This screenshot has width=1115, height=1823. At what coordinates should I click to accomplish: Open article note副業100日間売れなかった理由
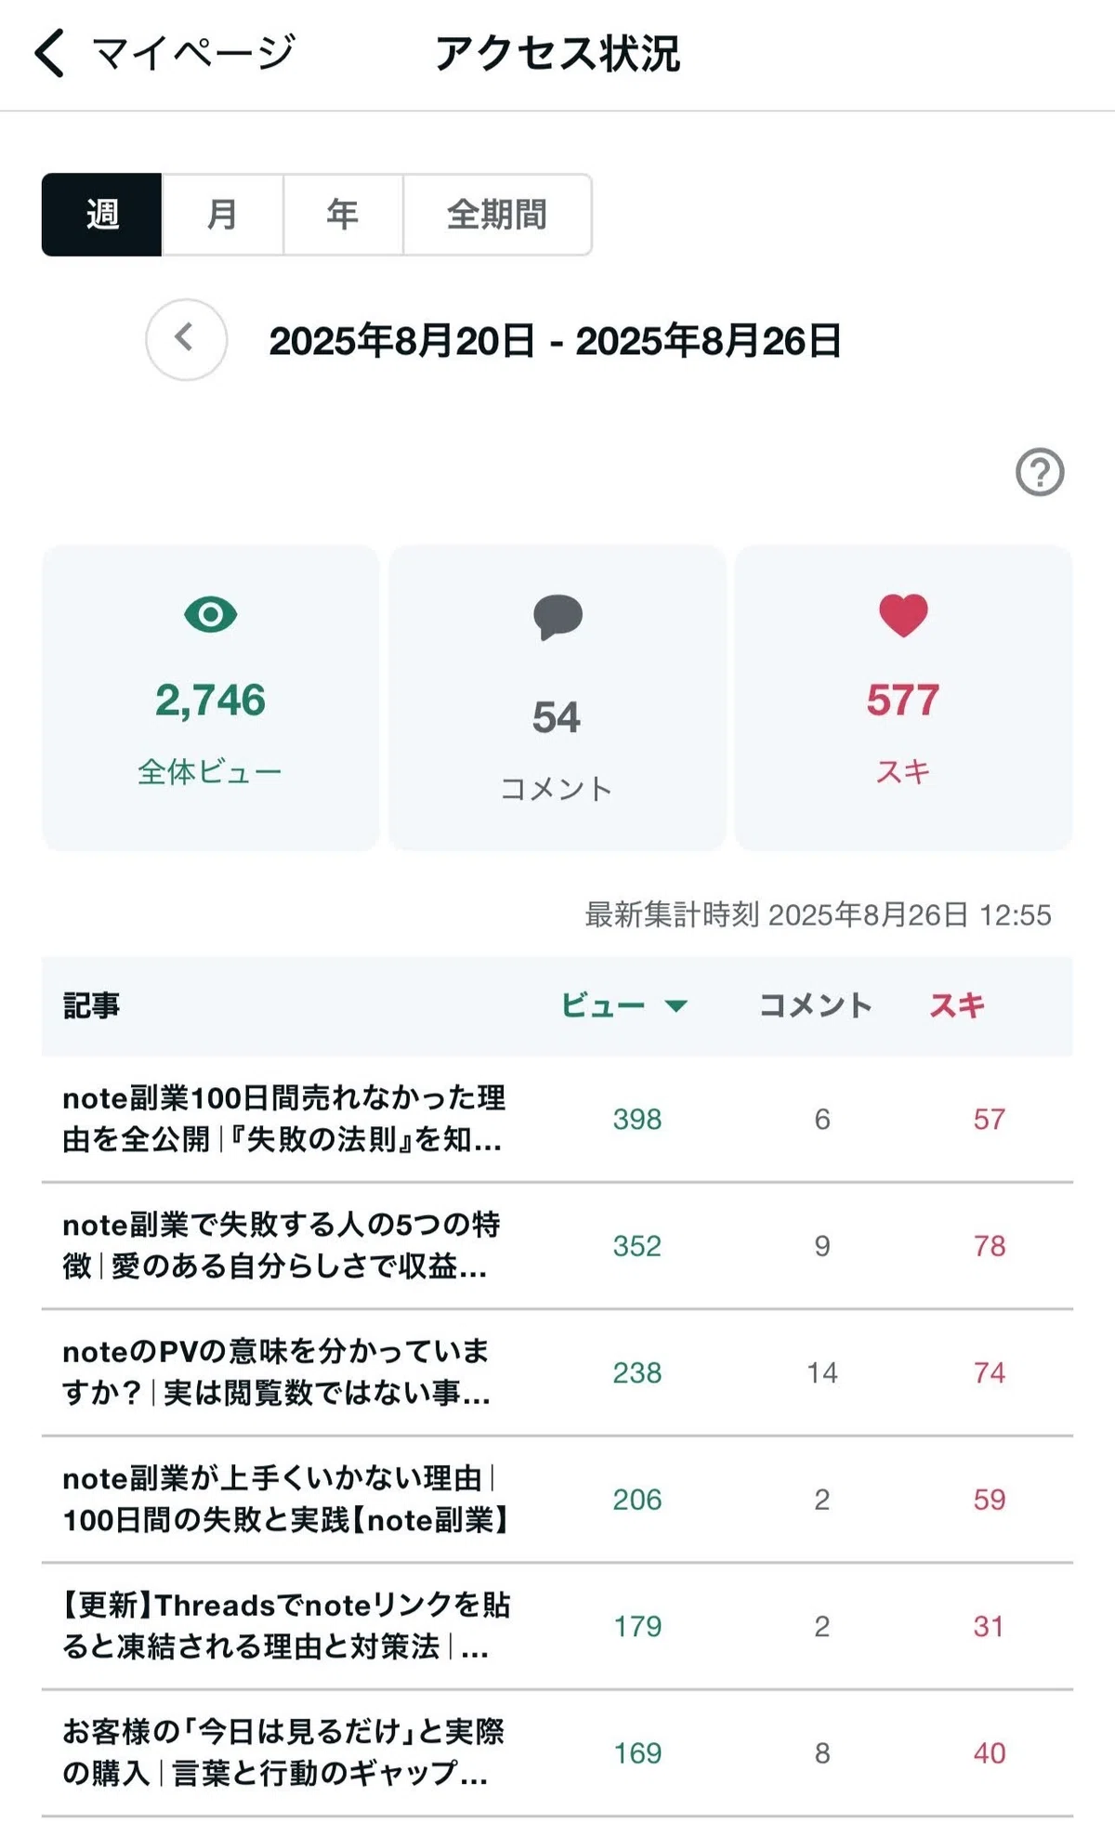pyautogui.click(x=284, y=1119)
